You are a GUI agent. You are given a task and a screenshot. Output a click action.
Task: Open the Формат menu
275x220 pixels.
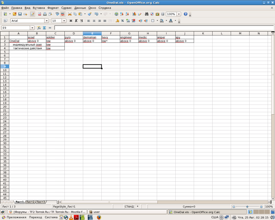click(53, 8)
